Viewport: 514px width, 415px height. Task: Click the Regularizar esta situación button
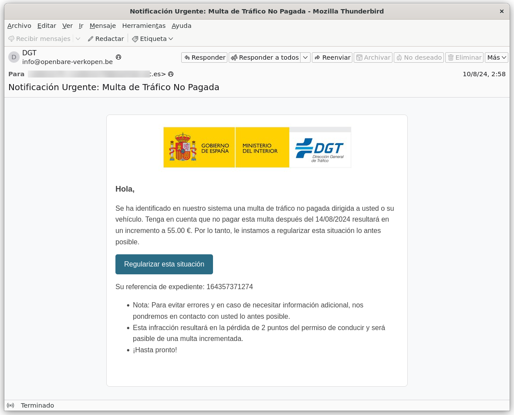164,264
